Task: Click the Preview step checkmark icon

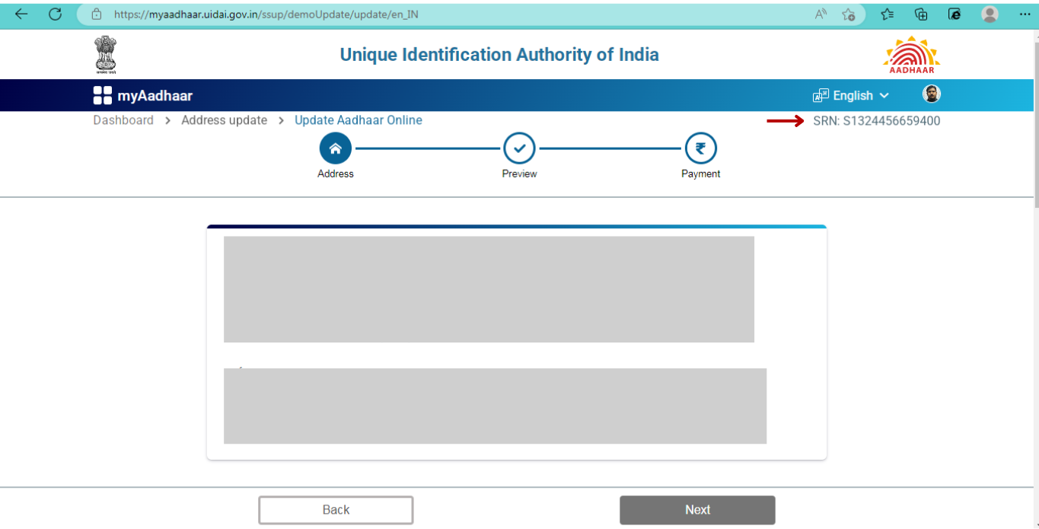Action: tap(519, 148)
